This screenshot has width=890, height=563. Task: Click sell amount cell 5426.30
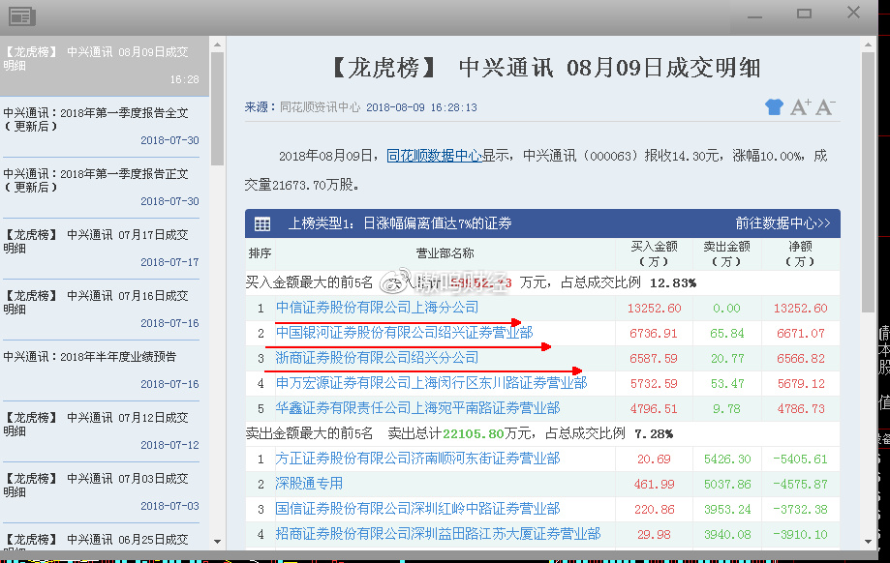click(727, 459)
